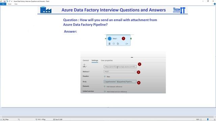Click the Redo arrow in quick access

click(9, 1)
